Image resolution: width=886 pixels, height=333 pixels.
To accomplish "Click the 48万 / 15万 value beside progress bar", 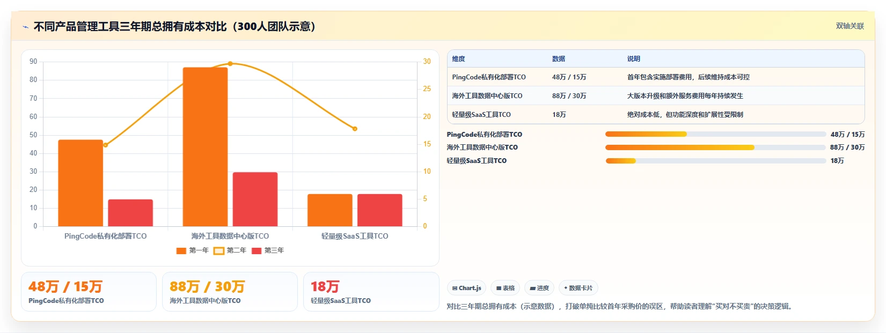I will point(847,135).
